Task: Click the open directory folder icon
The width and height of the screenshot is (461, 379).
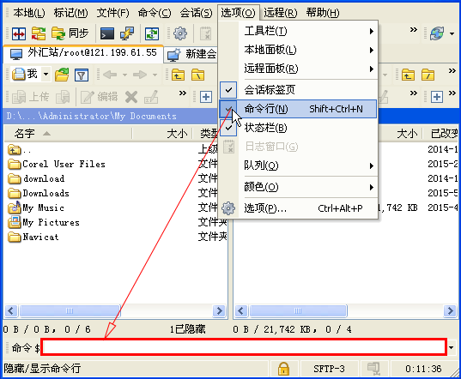Action: 62,75
